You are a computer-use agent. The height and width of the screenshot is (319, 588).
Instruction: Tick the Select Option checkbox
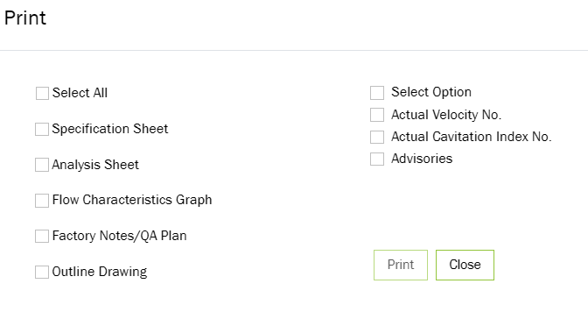(377, 93)
